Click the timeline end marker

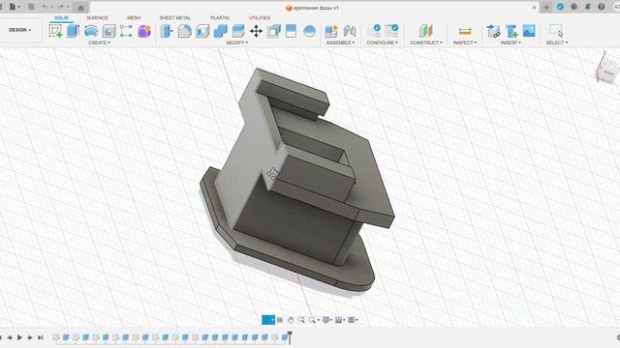pyautogui.click(x=290, y=337)
